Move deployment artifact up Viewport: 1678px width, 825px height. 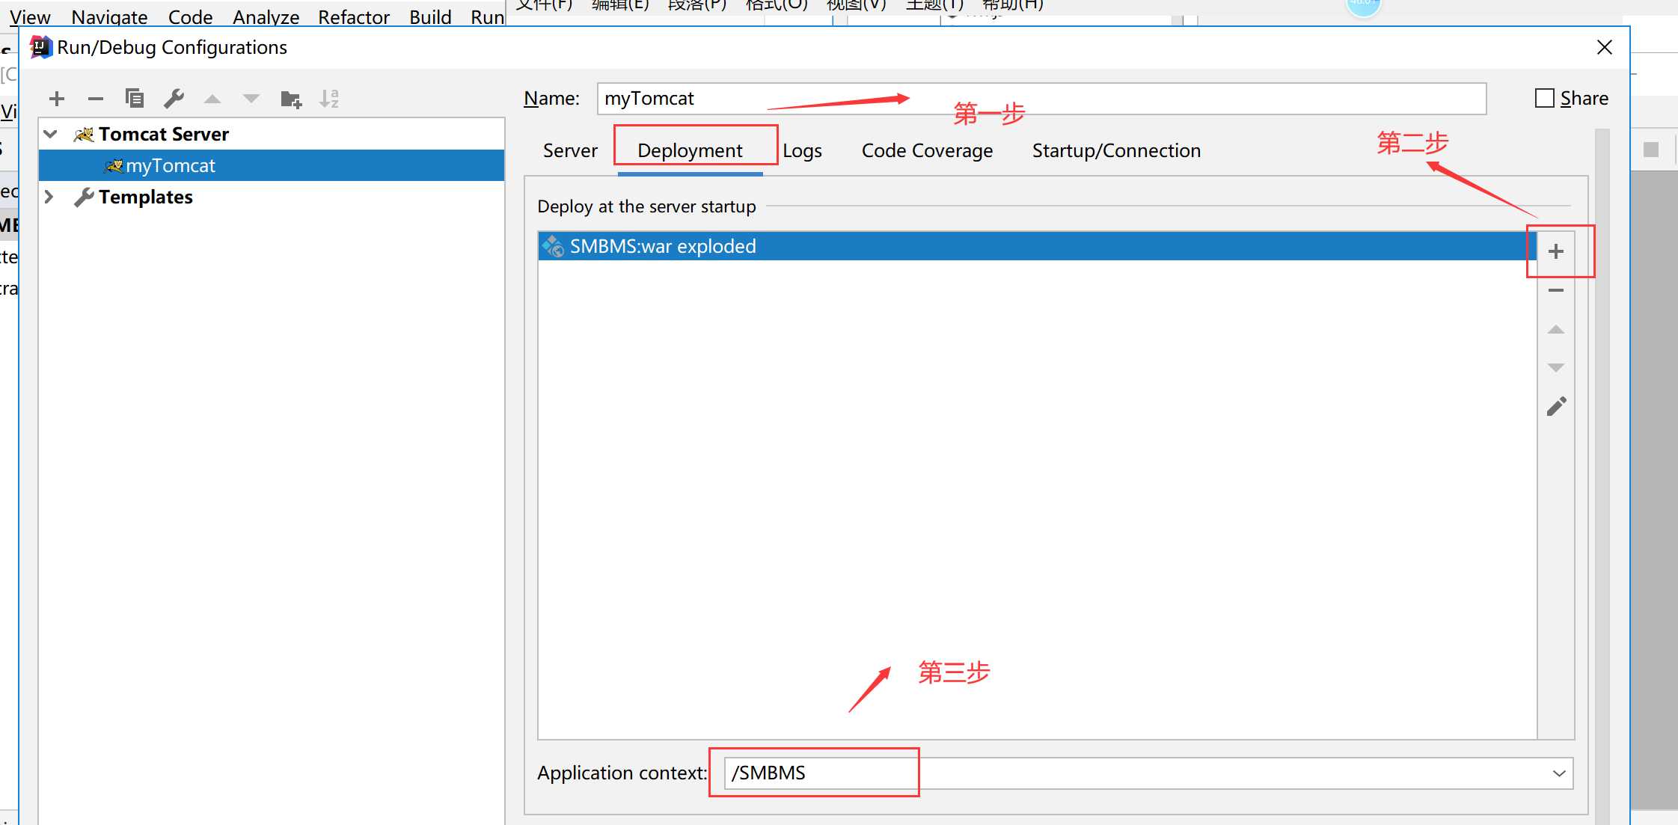click(1556, 329)
